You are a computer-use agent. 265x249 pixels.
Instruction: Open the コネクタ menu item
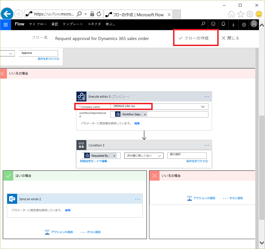click(94, 24)
